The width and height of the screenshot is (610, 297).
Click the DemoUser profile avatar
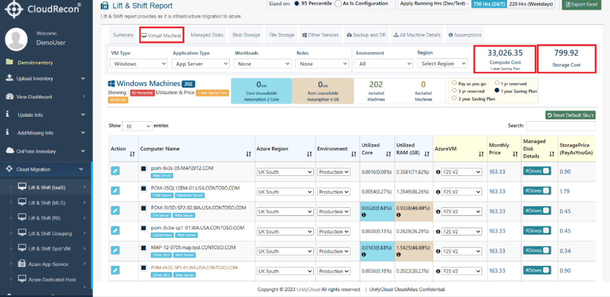point(16,39)
